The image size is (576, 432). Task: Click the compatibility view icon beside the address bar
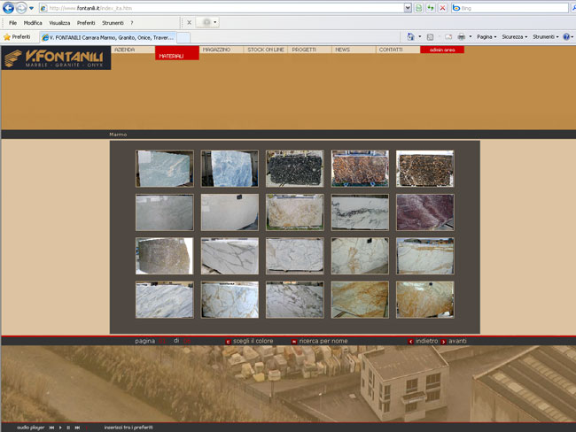pyautogui.click(x=418, y=8)
